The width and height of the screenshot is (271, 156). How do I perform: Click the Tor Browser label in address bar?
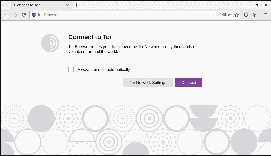[48, 15]
